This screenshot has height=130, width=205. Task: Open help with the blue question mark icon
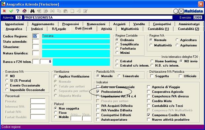(x=18, y=11)
